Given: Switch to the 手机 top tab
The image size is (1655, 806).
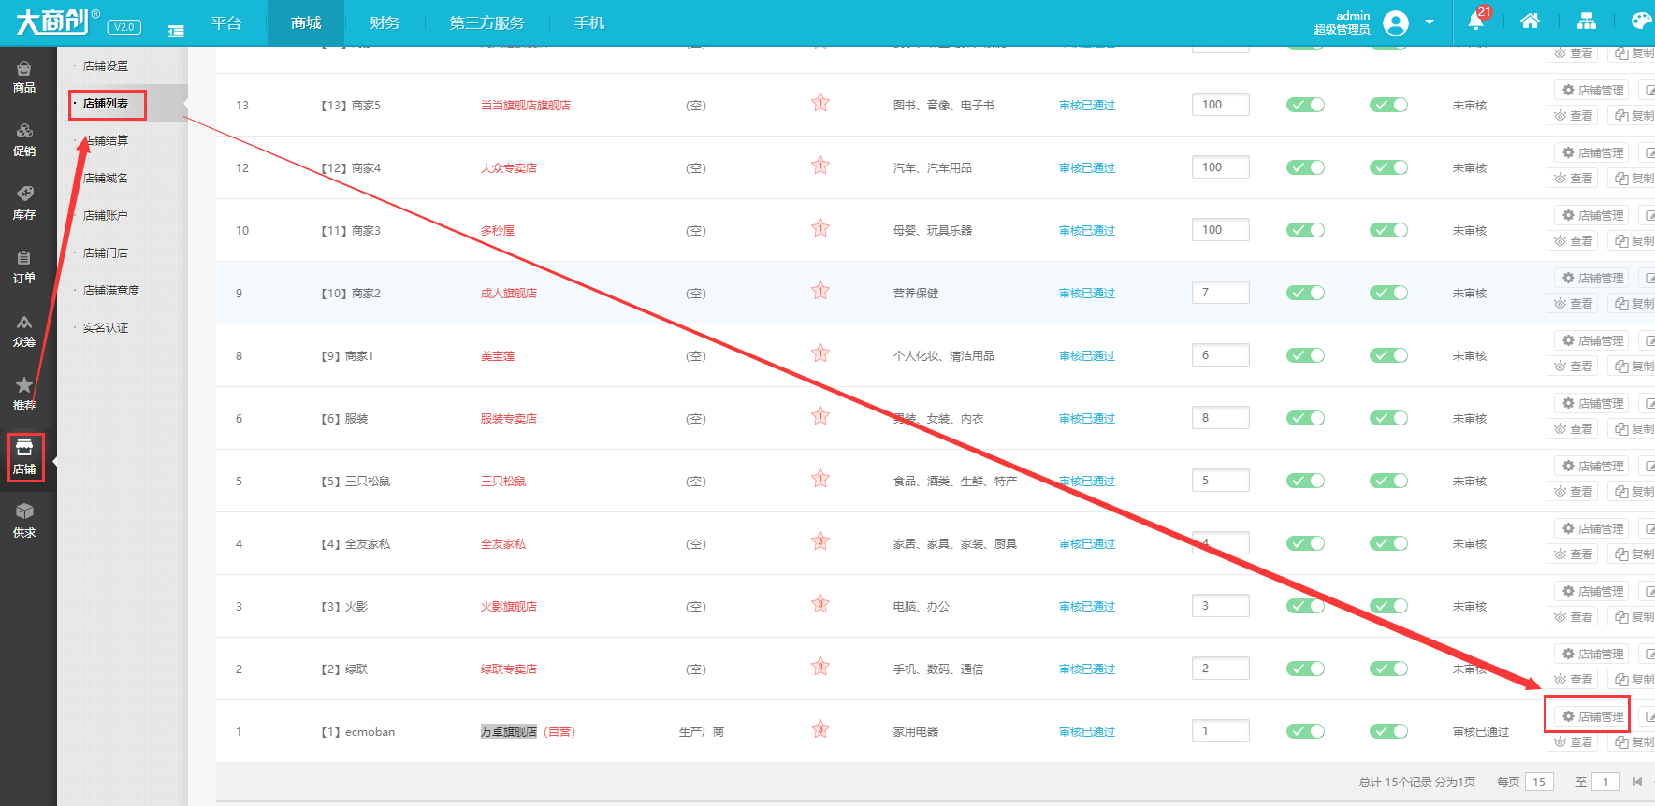Looking at the screenshot, I should pyautogui.click(x=589, y=22).
